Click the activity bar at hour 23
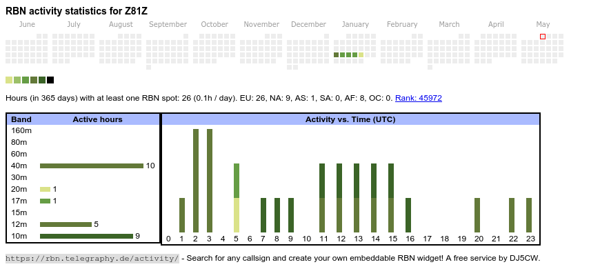This screenshot has width=600, height=269. (x=529, y=215)
